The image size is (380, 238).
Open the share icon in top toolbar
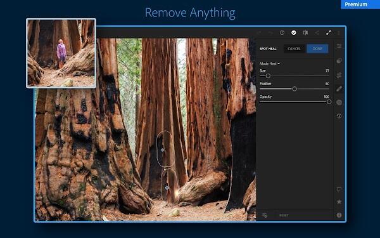pyautogui.click(x=317, y=32)
